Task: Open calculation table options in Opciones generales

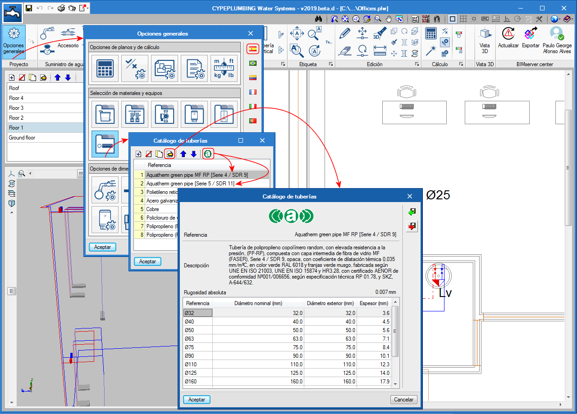Action: 105,68
